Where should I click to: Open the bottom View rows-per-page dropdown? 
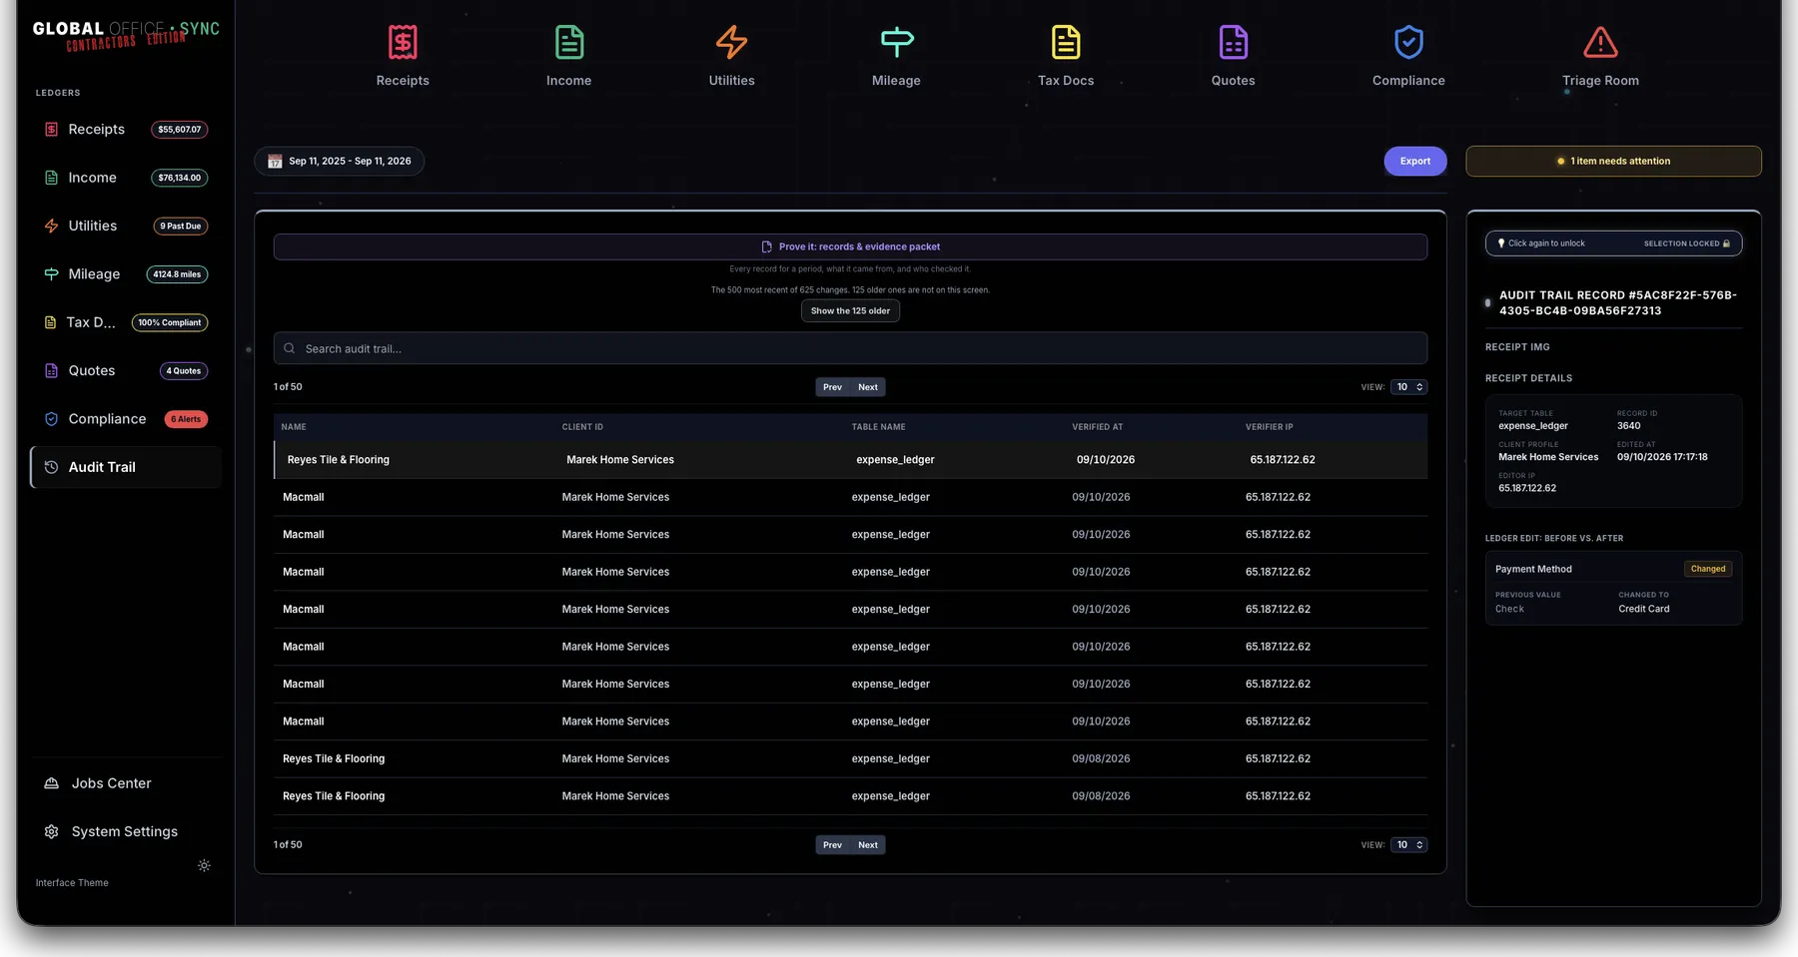(1408, 845)
